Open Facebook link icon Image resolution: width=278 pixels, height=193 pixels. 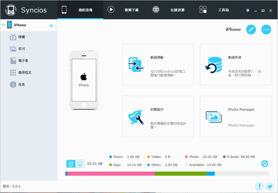[x=259, y=186]
